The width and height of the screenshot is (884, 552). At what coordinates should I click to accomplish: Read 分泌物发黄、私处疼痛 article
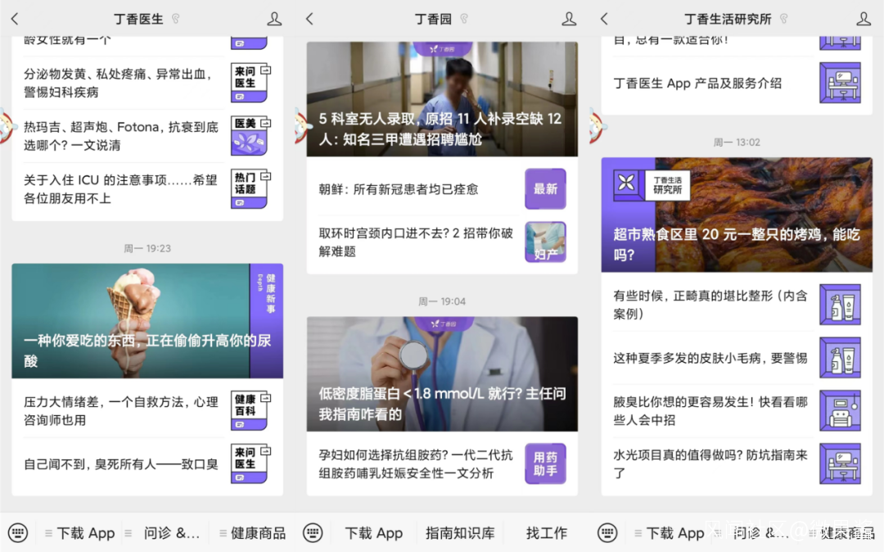pos(120,83)
